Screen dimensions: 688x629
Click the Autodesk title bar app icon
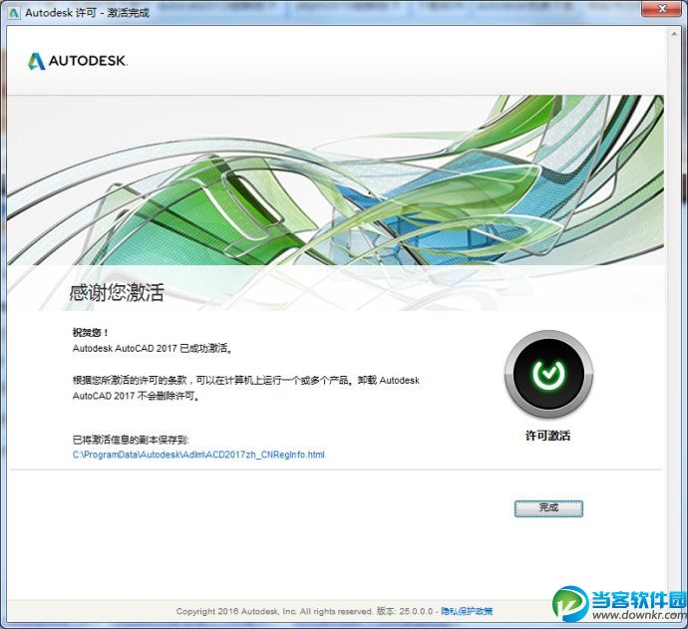tap(14, 12)
